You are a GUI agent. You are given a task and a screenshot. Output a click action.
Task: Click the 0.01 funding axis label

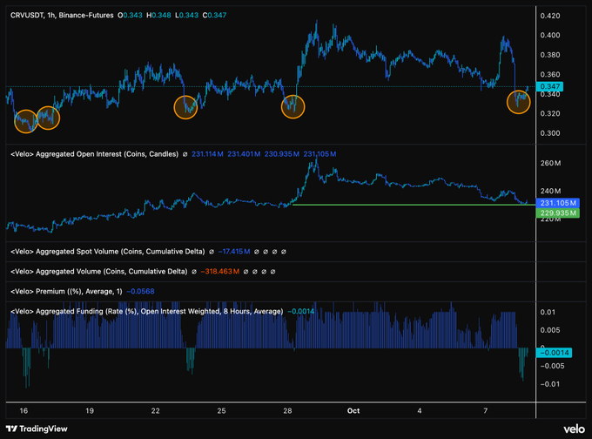pyautogui.click(x=548, y=312)
